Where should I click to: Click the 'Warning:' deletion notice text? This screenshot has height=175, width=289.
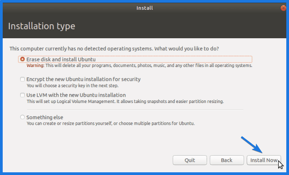coord(139,66)
